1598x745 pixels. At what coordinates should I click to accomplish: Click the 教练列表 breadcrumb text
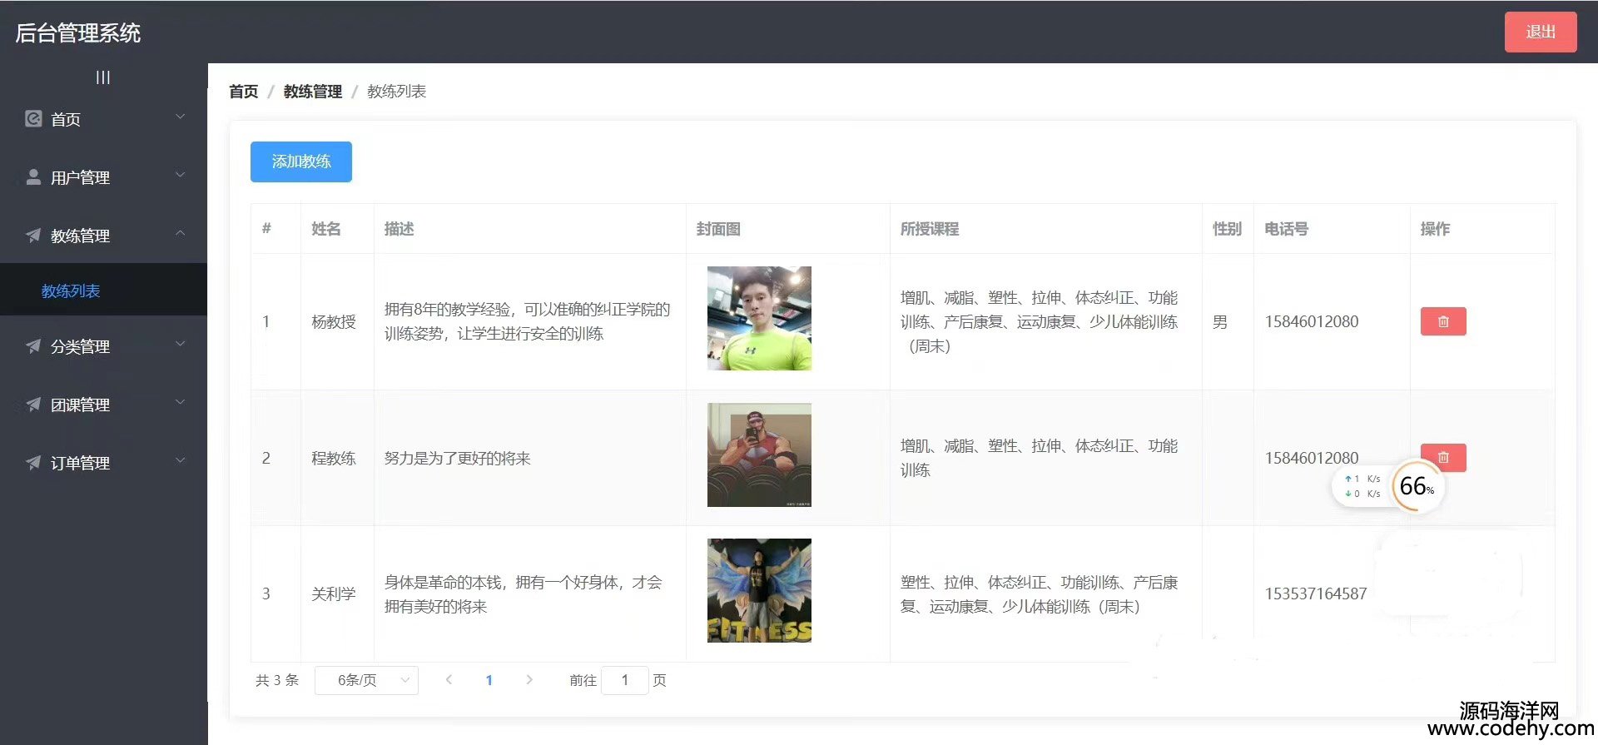[397, 92]
